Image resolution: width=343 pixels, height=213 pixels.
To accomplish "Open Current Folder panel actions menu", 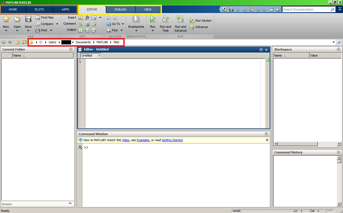I will coord(71,49).
